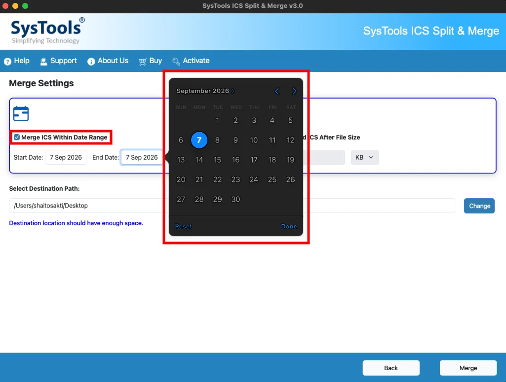506x382 pixels.
Task: Click the file size input field
Action: click(324, 157)
